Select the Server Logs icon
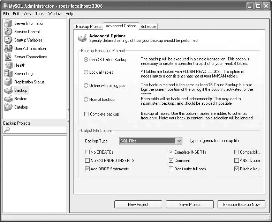Image resolution: width=272 pixels, height=222 pixels. pos(8,74)
